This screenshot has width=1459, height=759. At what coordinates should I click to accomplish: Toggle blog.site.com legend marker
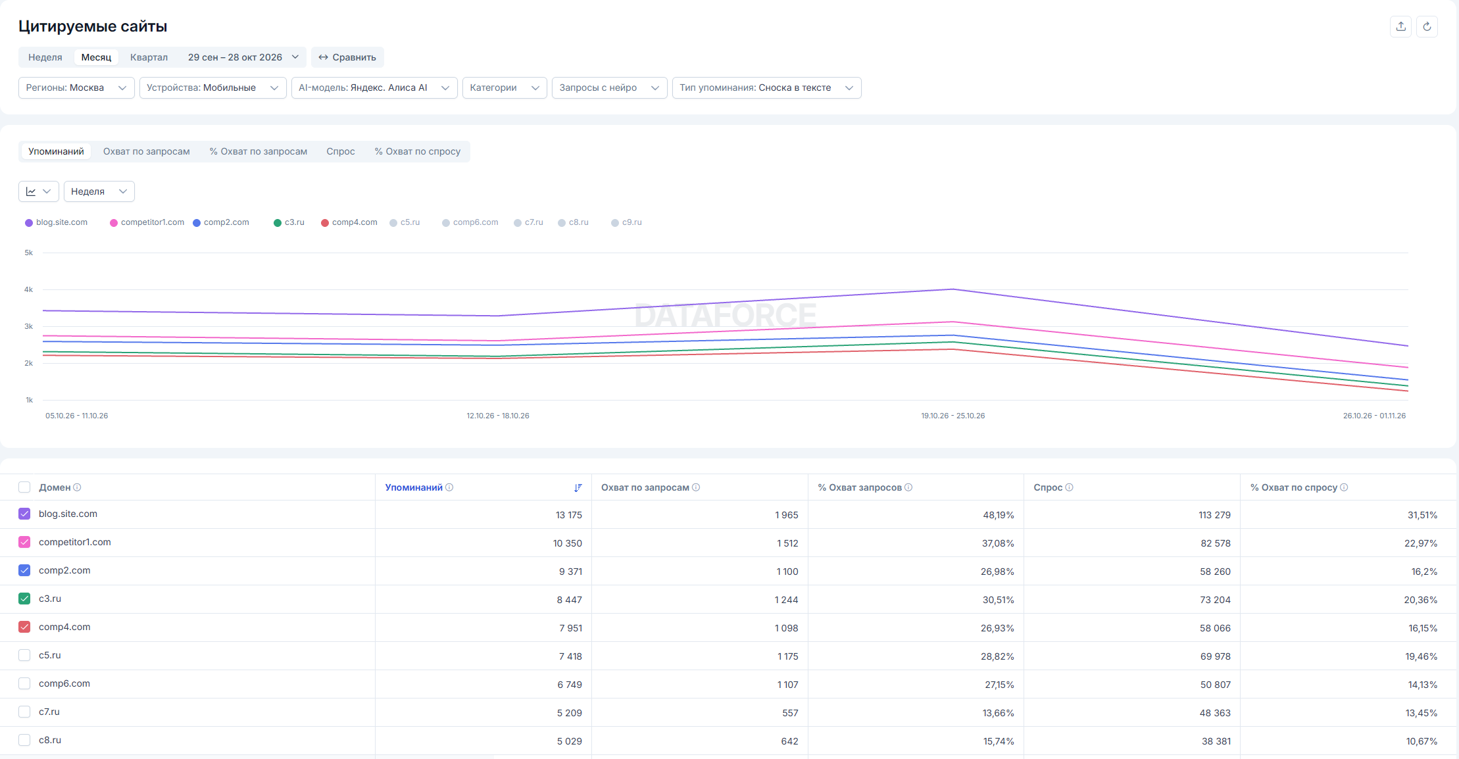[29, 223]
